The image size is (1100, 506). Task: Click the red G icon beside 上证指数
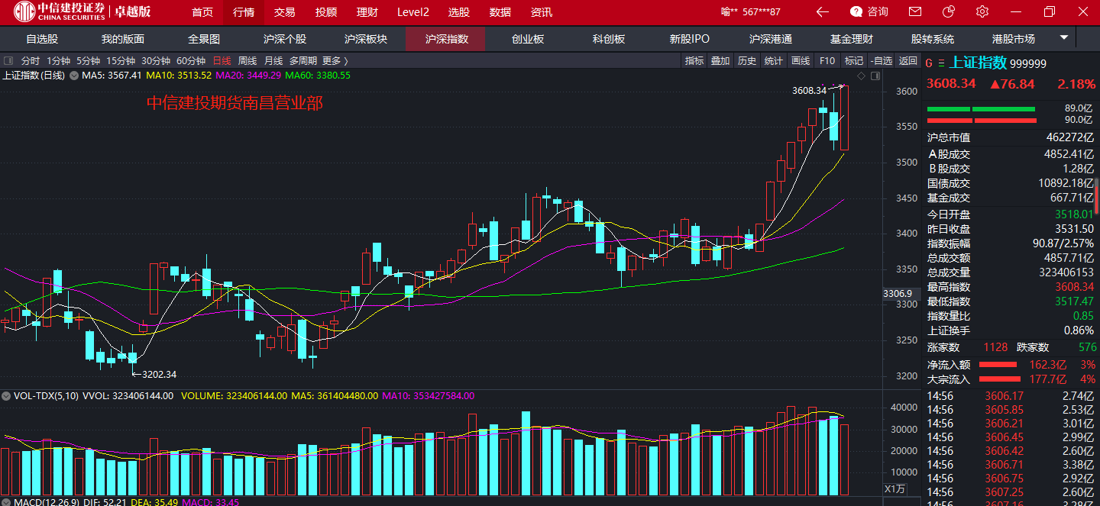click(930, 63)
